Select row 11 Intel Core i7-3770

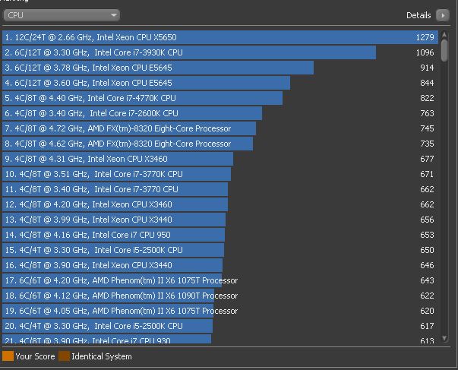pos(220,189)
